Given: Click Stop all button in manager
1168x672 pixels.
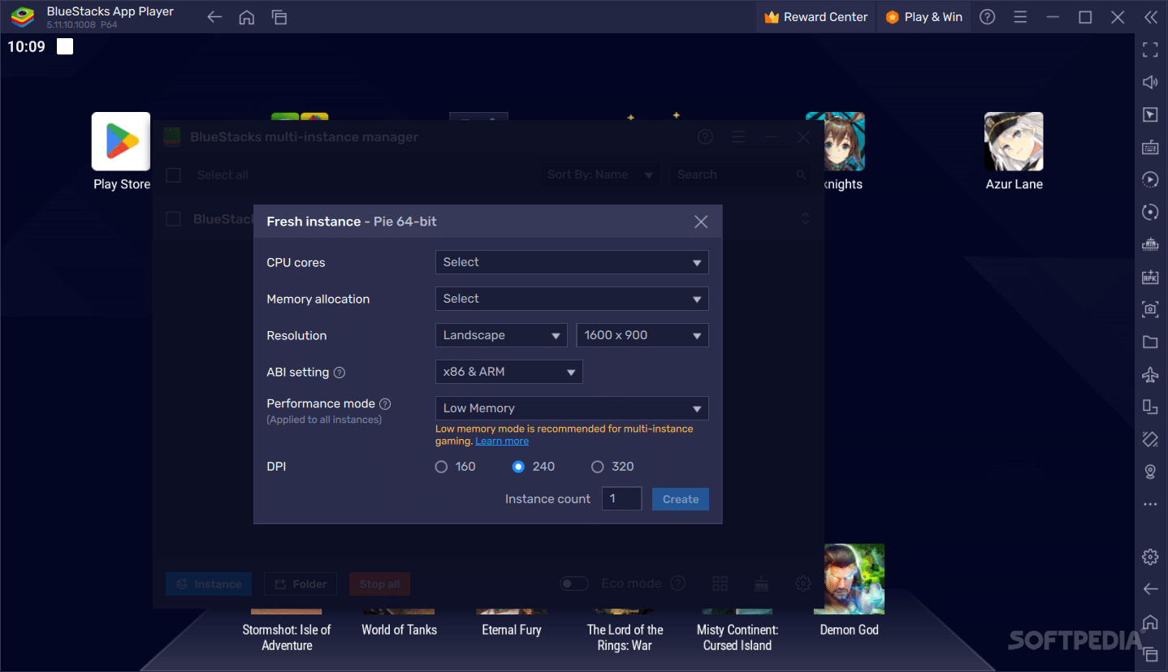Looking at the screenshot, I should (379, 584).
